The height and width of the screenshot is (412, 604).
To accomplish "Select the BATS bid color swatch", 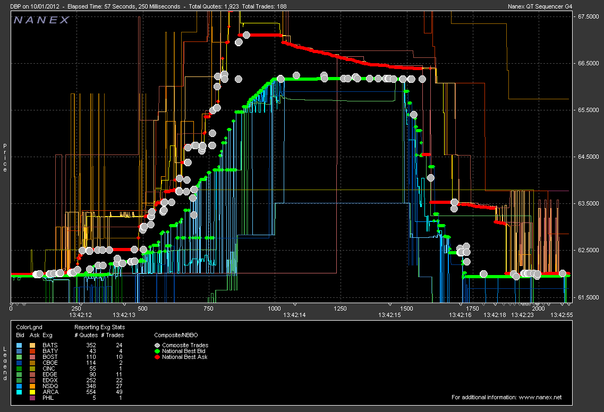I will (x=19, y=346).
